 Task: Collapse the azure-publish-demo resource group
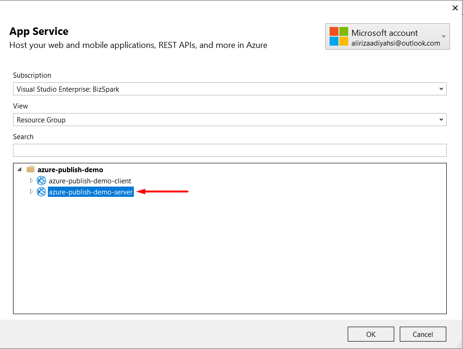coord(20,169)
